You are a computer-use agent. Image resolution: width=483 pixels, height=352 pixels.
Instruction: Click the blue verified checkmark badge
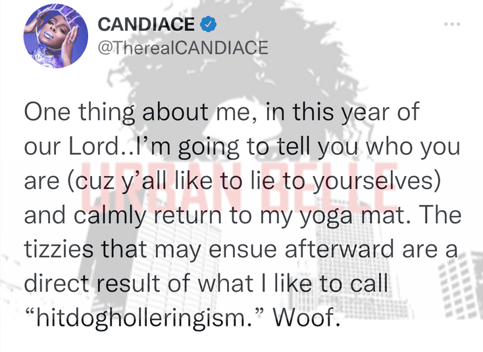coord(209,24)
